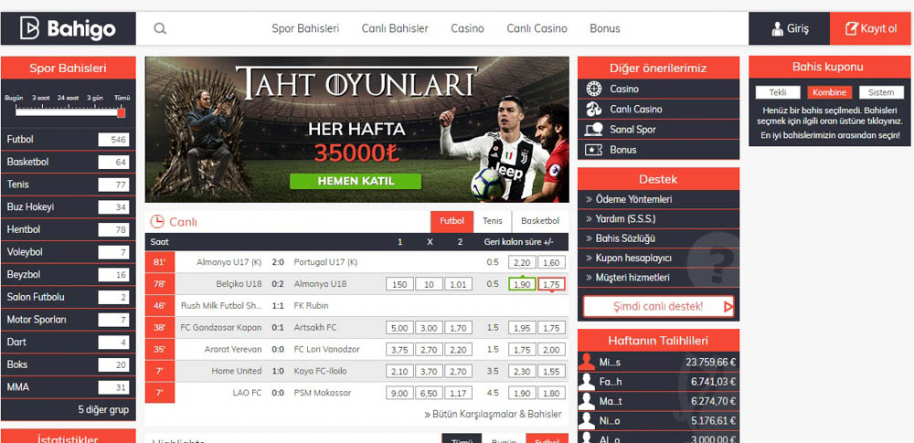This screenshot has width=914, height=443.
Task: Open Hentbol sport category
Action: click(69, 229)
